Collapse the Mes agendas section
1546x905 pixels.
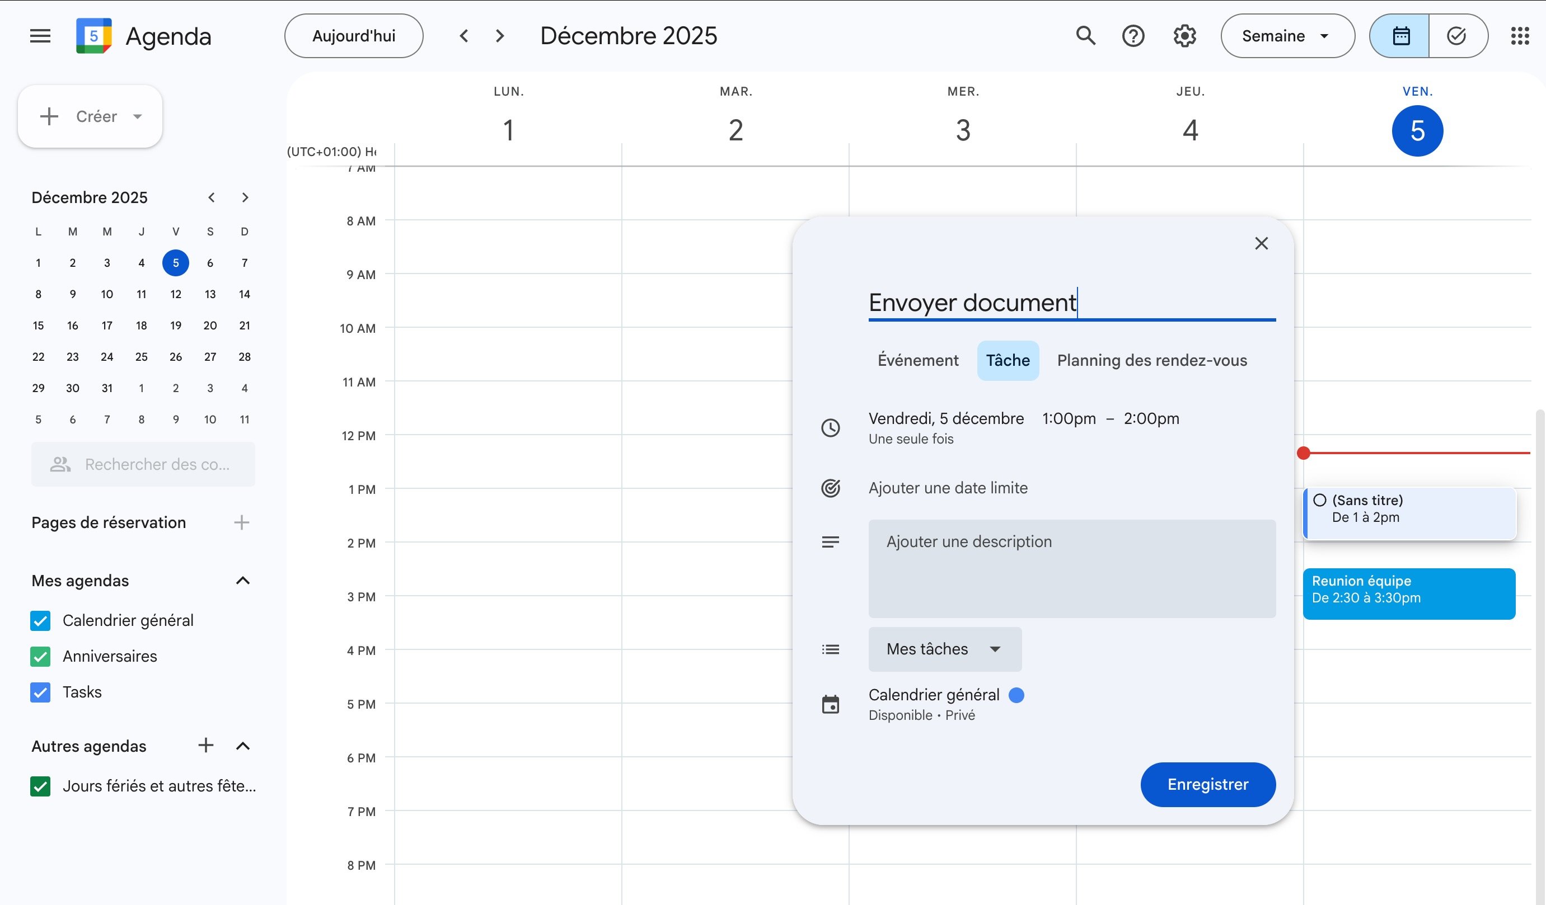pos(243,581)
